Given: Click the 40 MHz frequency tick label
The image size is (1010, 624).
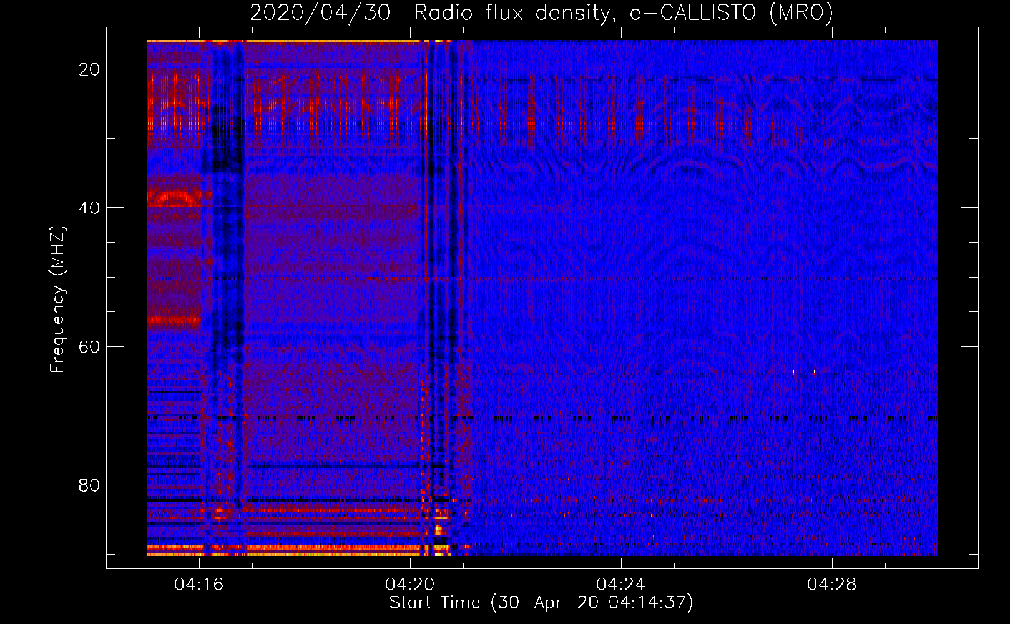Looking at the screenshot, I should [89, 208].
